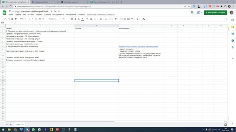Image resolution: width=236 pixels, height=132 pixels.
Task: Open the cell fill color picker
Action: pos(87,19)
